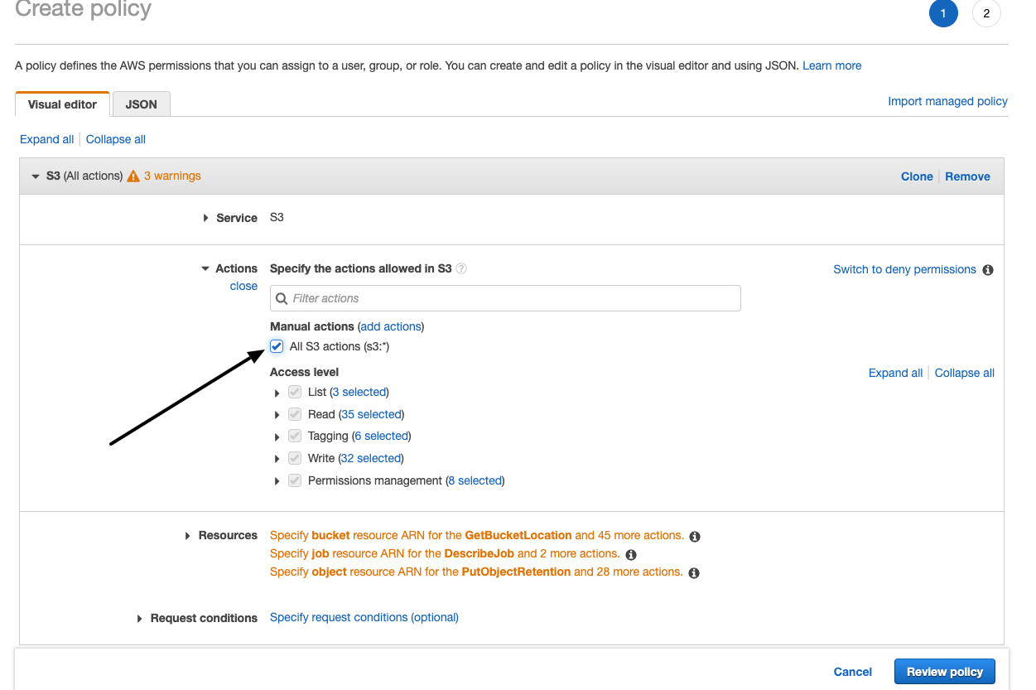Click the bucket resource ARN warning text
Image resolution: width=1036 pixels, height=690 pixels.
477,536
